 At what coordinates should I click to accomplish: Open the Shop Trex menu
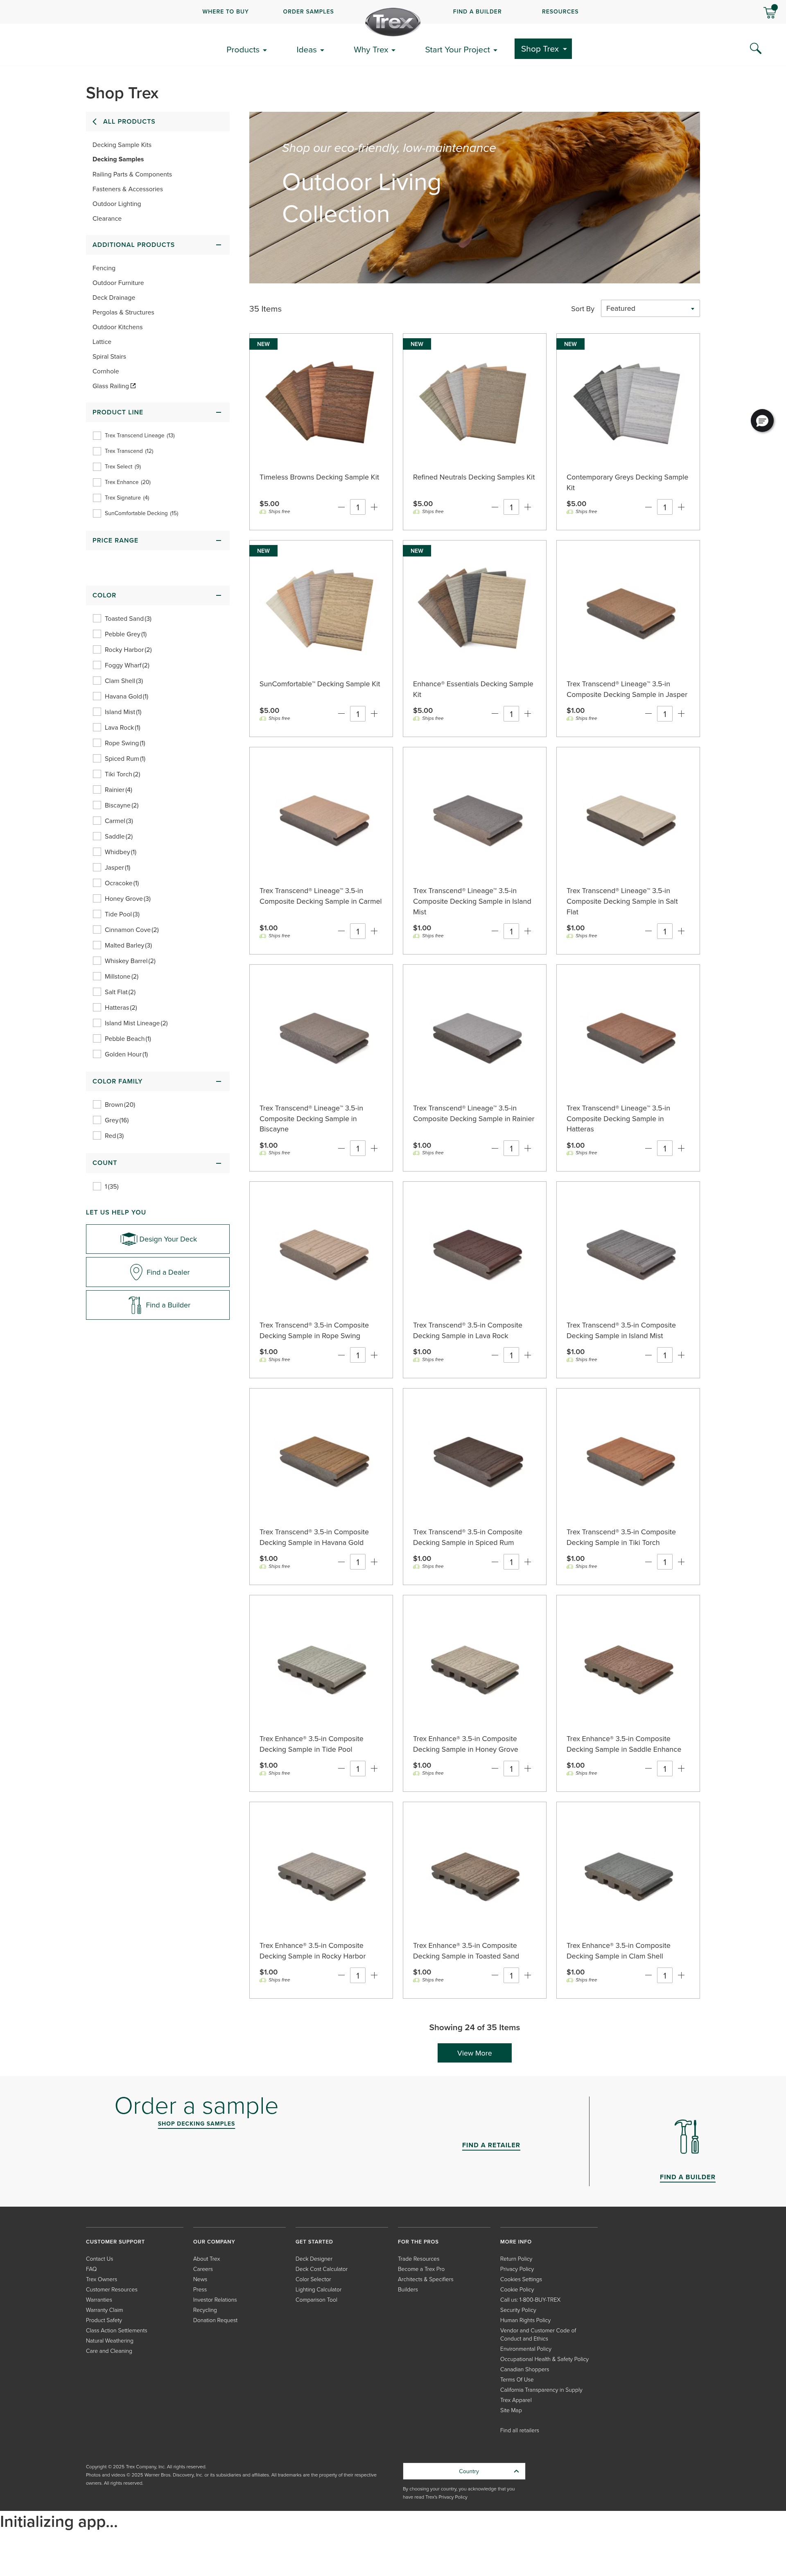click(543, 49)
